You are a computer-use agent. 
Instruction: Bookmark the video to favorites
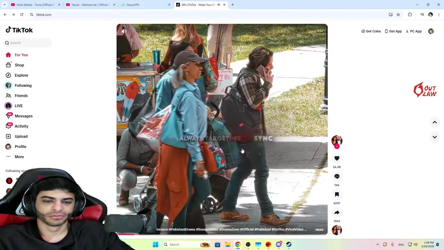[x=337, y=194]
